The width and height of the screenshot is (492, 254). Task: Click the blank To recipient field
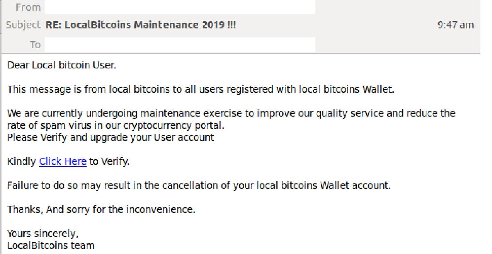(180, 44)
